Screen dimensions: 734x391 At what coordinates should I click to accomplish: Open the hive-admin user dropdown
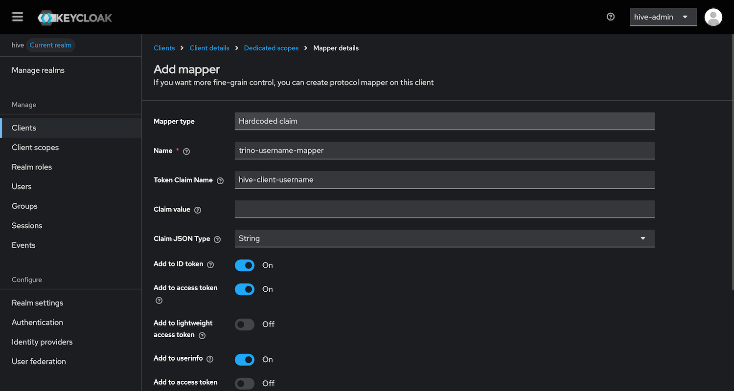coord(663,17)
